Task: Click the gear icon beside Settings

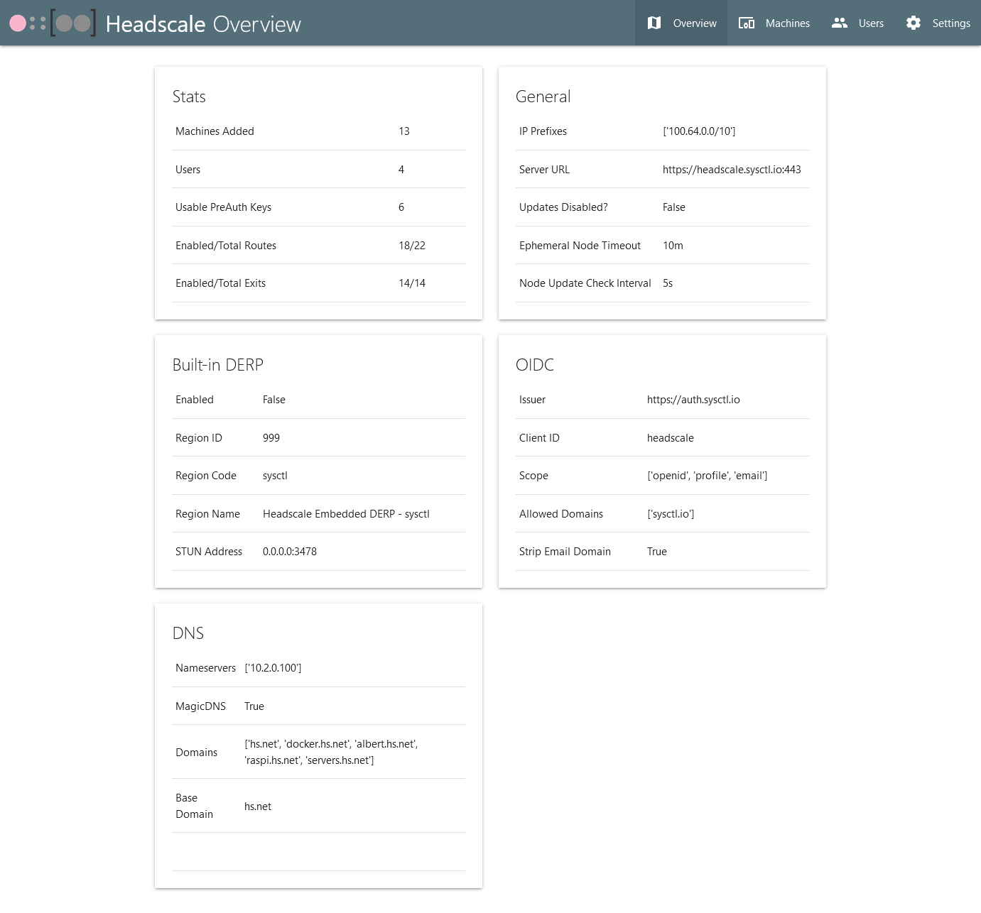Action: click(x=914, y=23)
